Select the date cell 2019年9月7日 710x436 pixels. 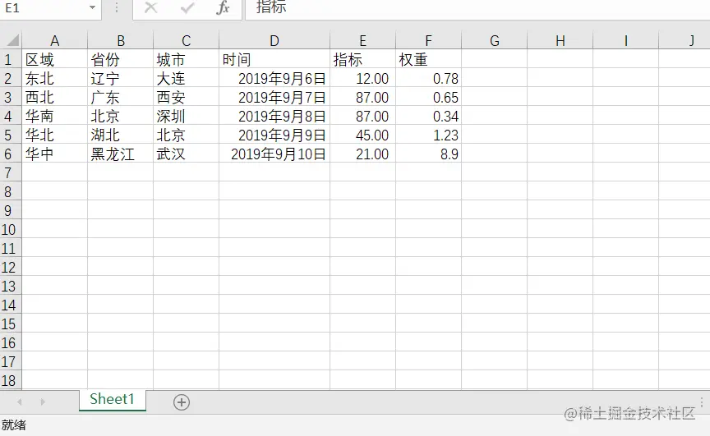pos(274,97)
